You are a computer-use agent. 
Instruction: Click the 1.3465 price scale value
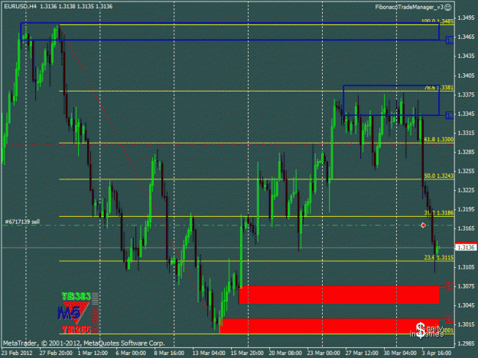(466, 37)
